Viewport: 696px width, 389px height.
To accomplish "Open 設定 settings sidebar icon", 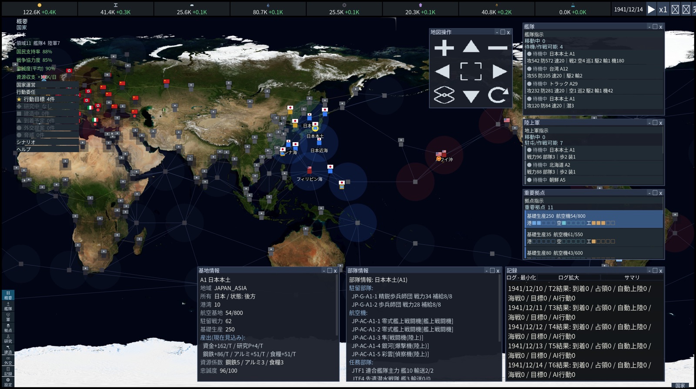I will coord(8,382).
